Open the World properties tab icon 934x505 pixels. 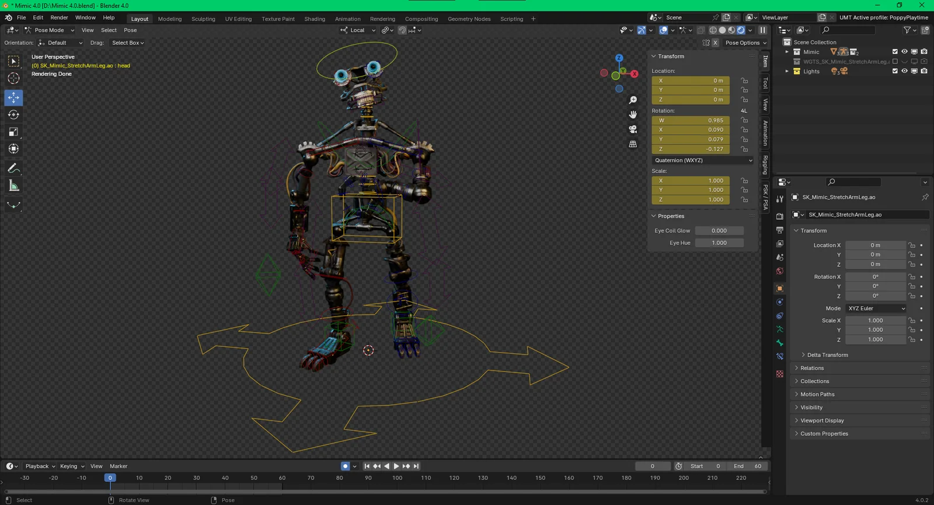pyautogui.click(x=780, y=271)
